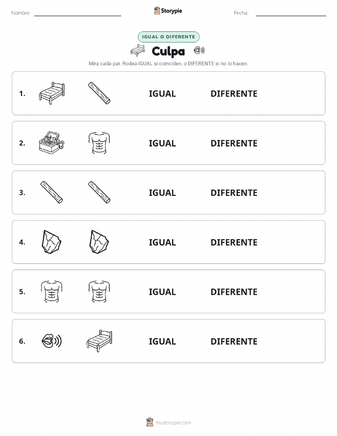337x436 pixels.
Task: Click the bed icon in row 1
Action: [52, 93]
